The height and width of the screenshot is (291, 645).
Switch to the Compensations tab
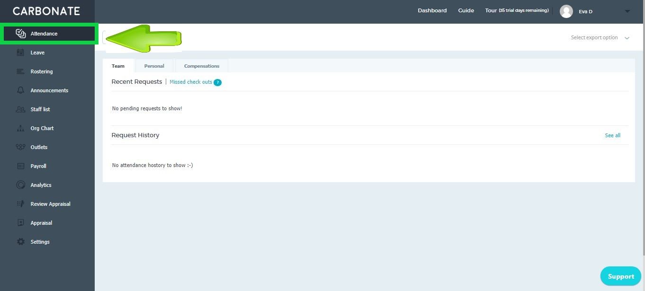pos(202,66)
